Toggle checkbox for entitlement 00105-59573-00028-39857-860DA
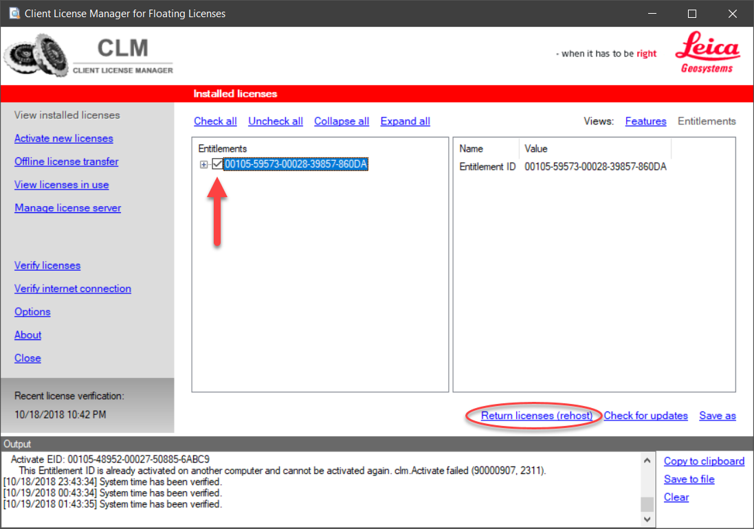Viewport: 754px width, 529px height. coord(217,164)
